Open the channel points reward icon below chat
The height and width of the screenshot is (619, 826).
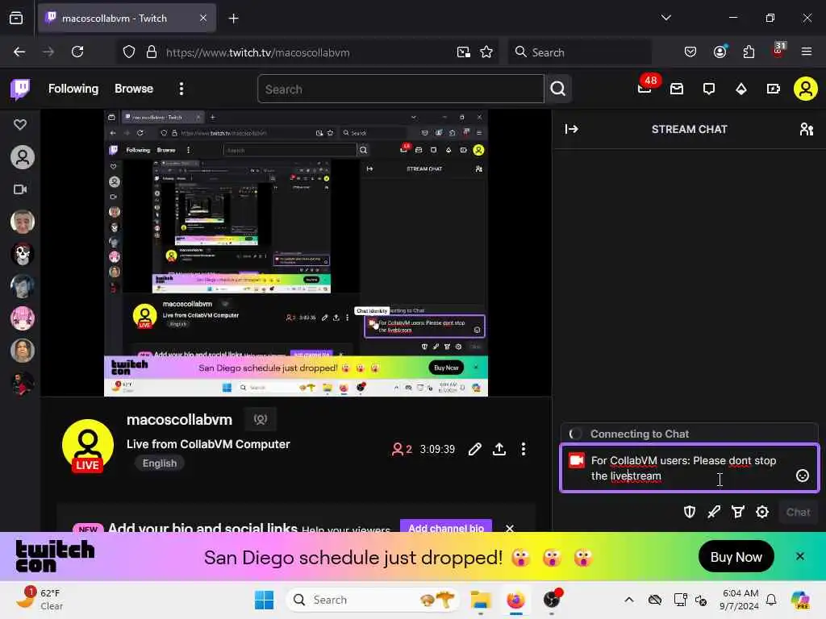738,512
